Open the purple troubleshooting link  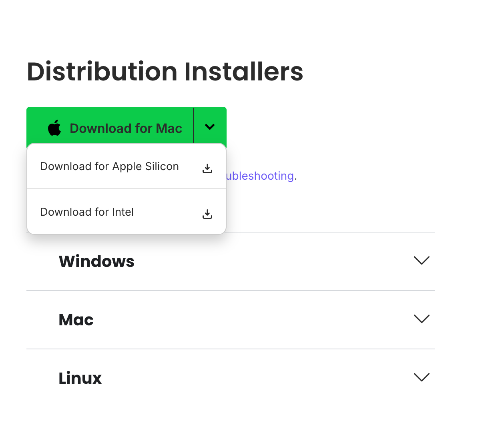(x=260, y=176)
